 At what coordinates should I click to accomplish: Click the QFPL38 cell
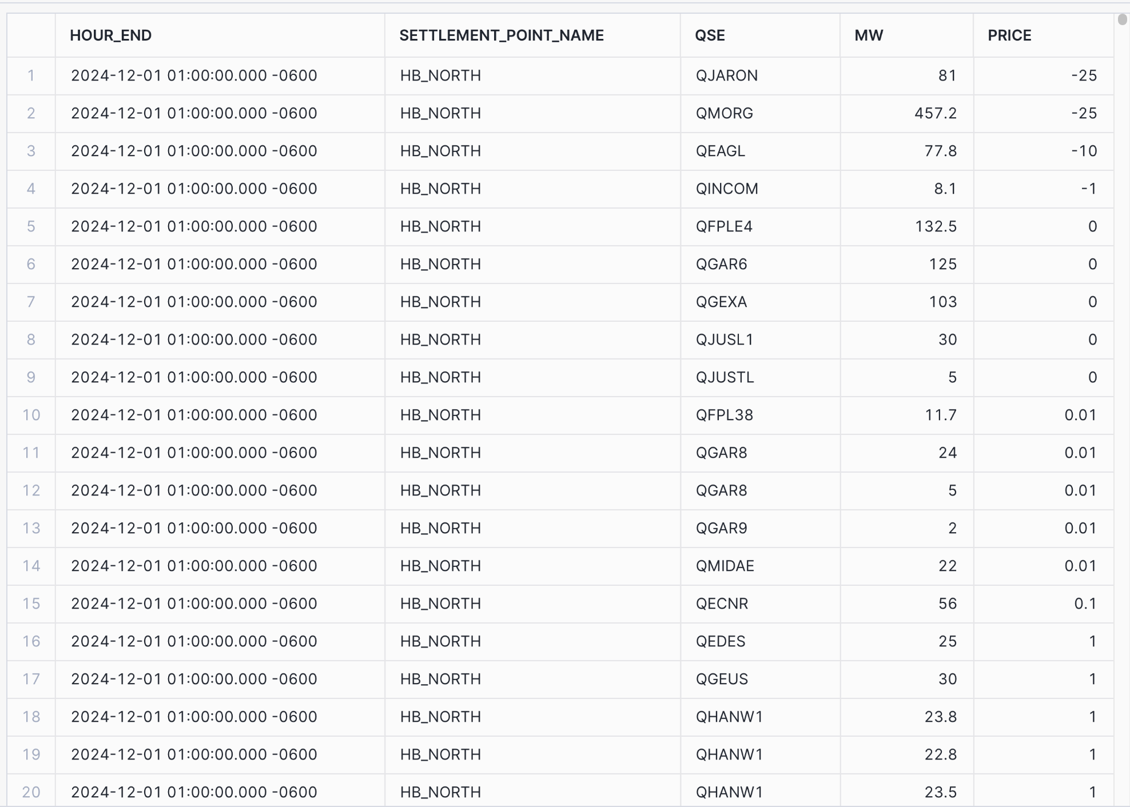(x=724, y=415)
